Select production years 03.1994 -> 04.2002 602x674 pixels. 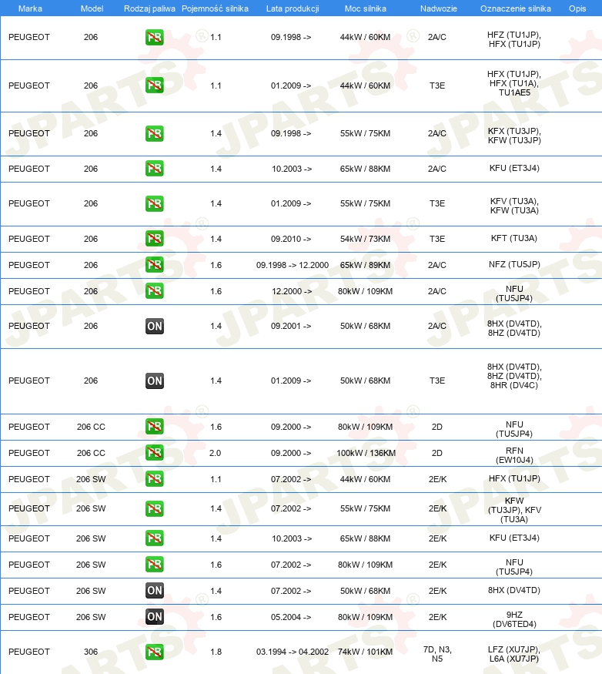click(x=293, y=652)
